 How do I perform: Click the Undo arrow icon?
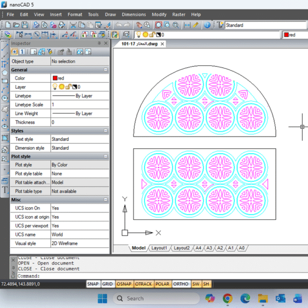tap(120, 25)
